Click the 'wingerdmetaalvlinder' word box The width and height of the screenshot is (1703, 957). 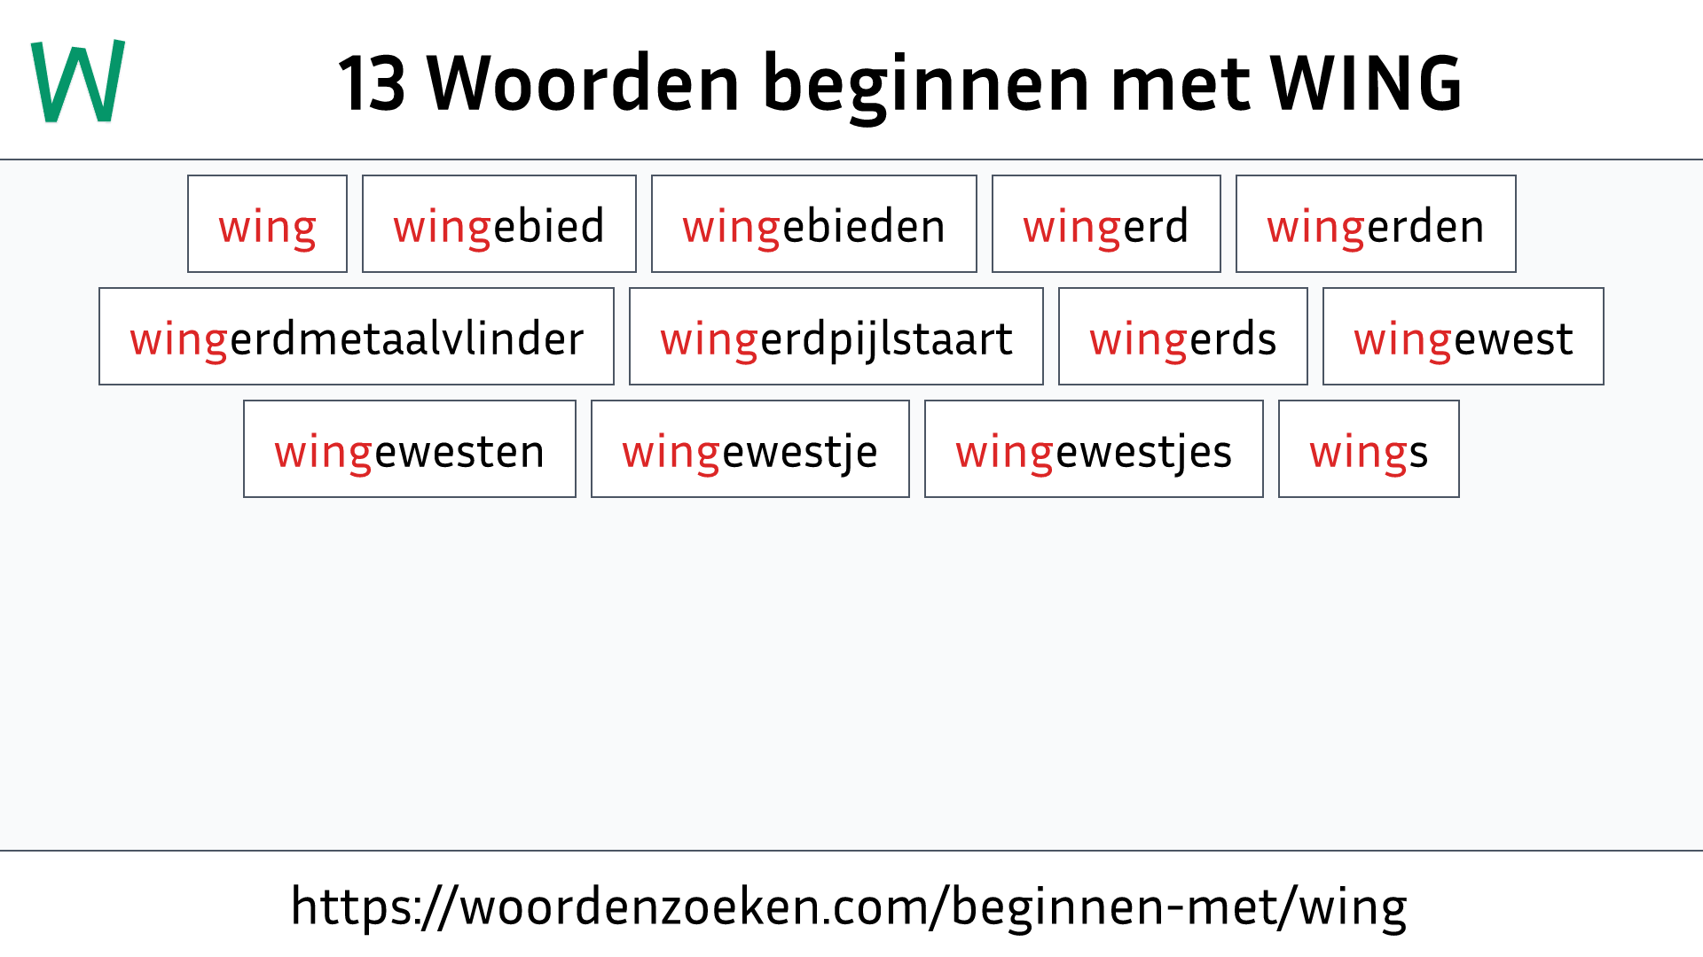click(356, 337)
